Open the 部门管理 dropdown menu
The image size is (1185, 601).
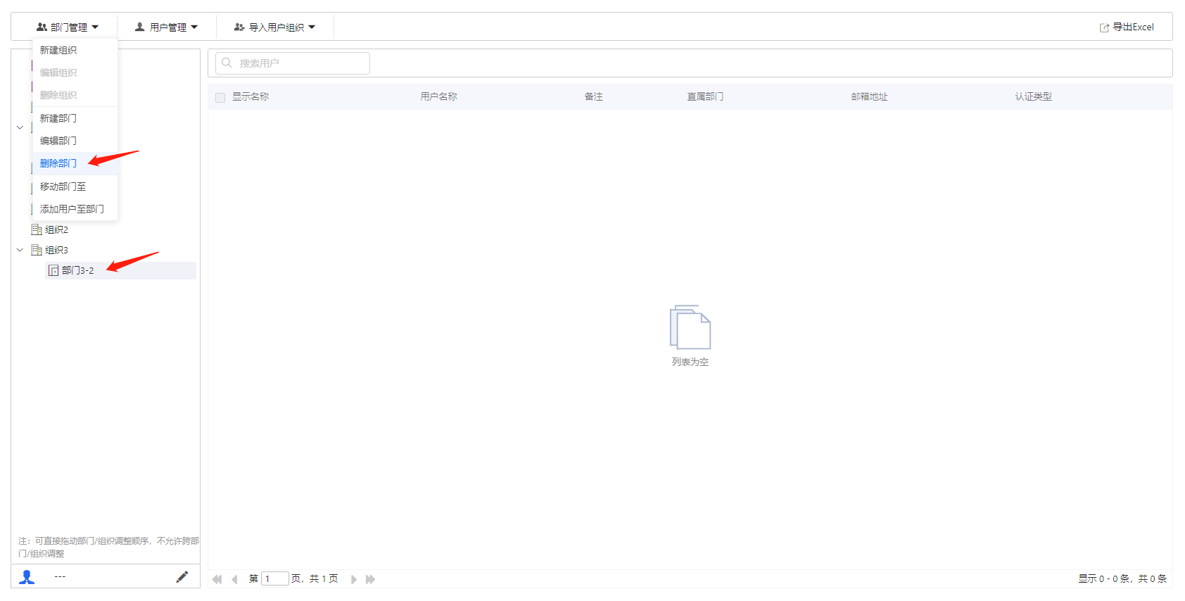tap(68, 27)
